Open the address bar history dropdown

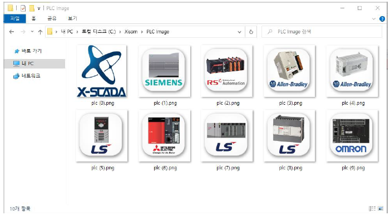tap(239, 32)
